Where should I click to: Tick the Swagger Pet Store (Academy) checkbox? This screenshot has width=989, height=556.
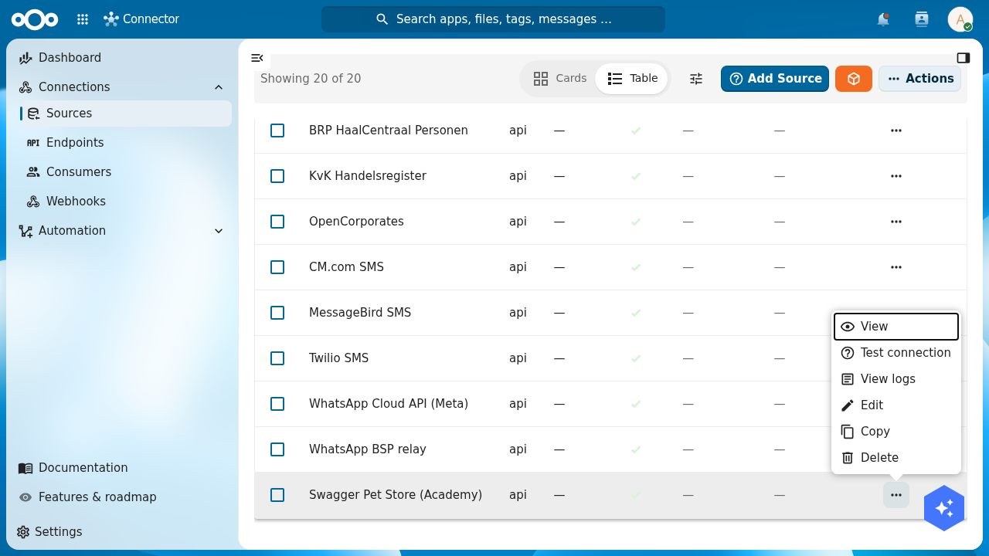[277, 495]
